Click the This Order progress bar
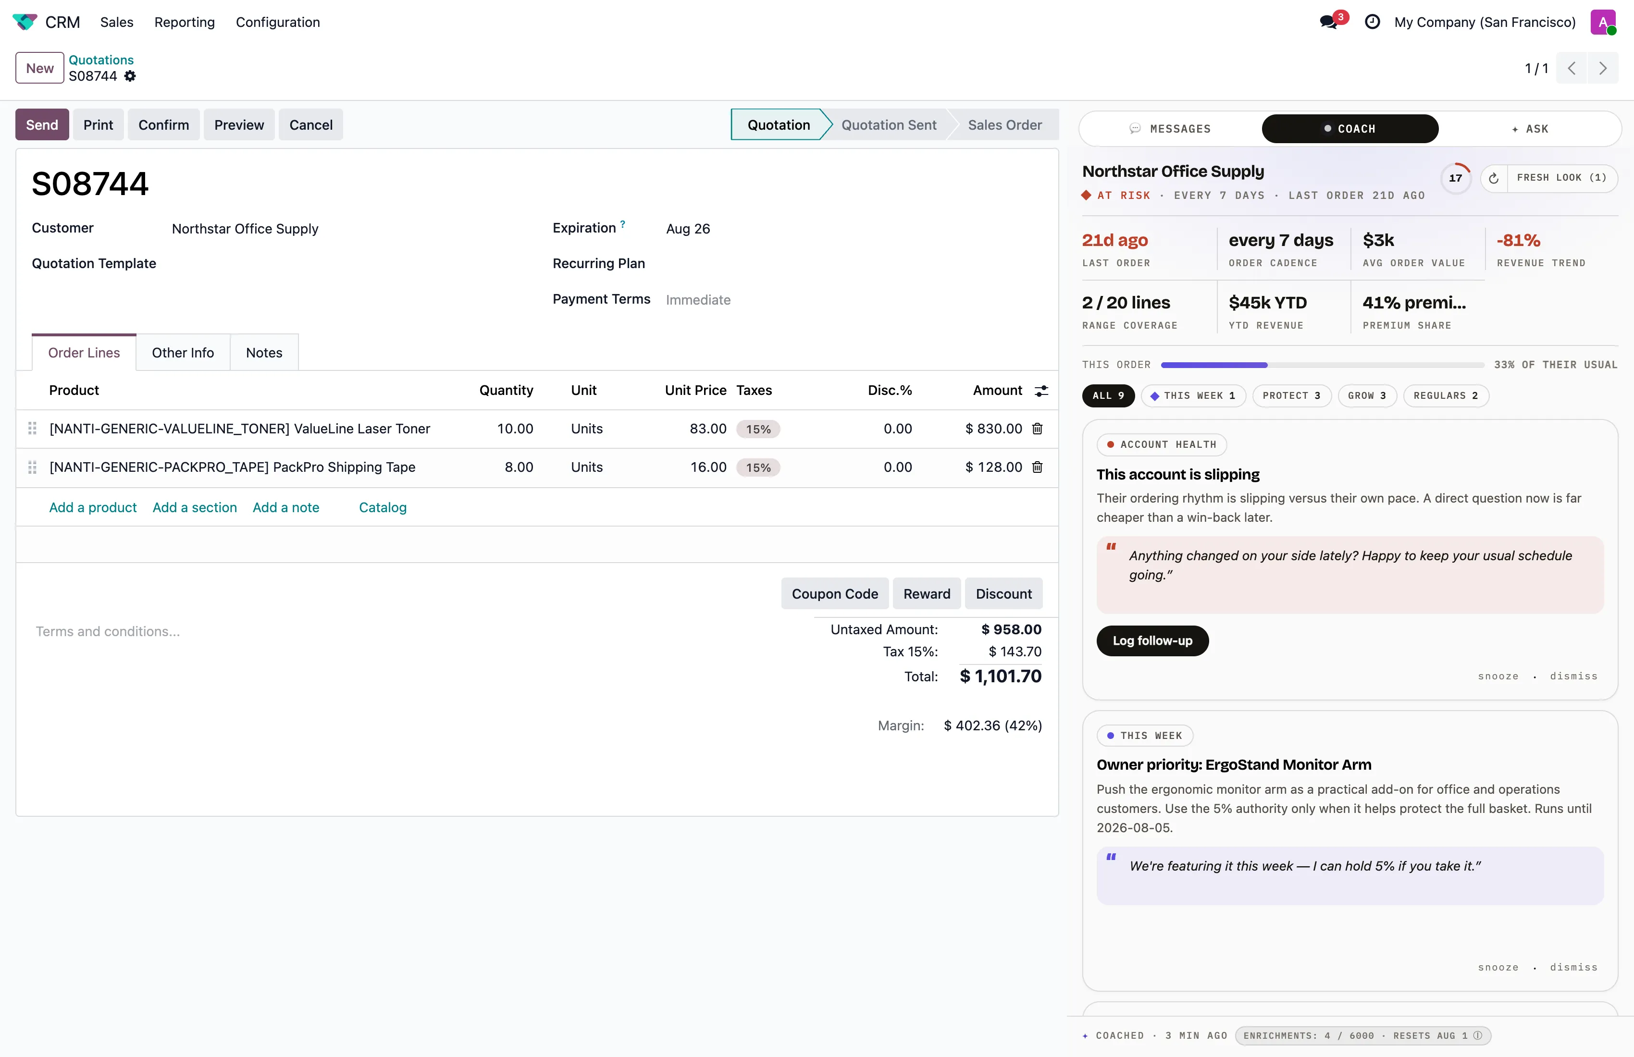 point(1322,365)
